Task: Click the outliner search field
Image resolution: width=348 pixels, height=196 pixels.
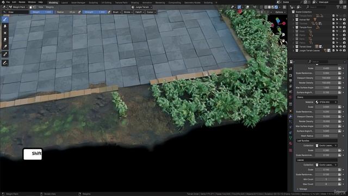Action: 316,7
